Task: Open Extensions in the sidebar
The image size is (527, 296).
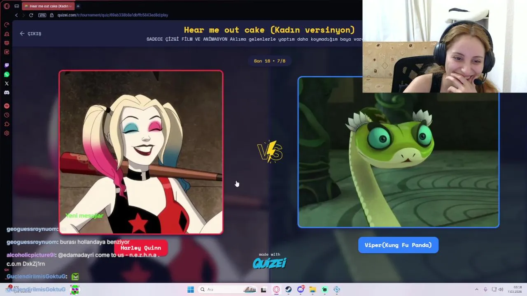Action: tap(7, 124)
